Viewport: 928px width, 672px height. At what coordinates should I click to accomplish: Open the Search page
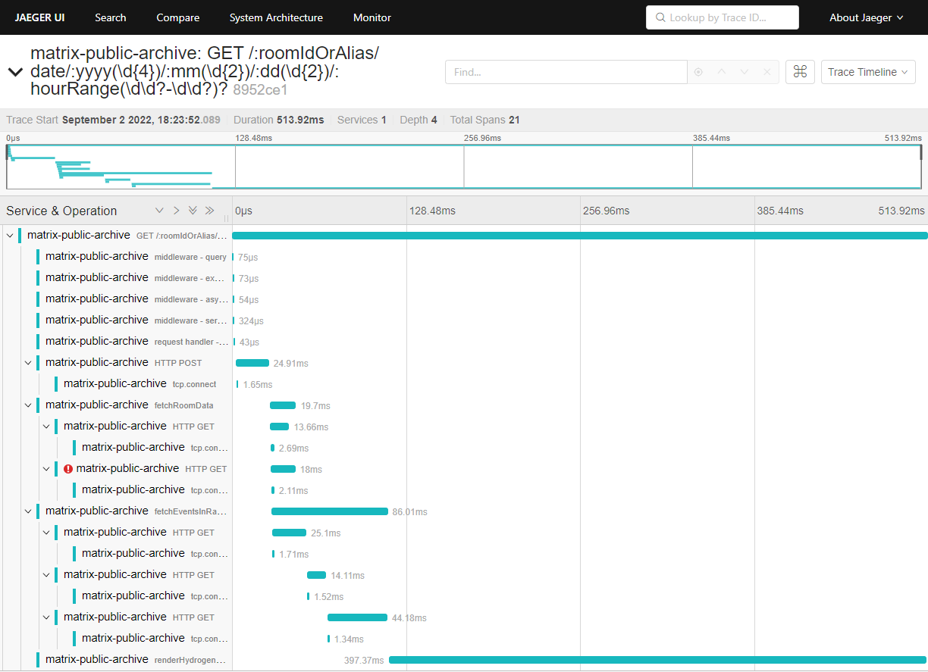[111, 17]
